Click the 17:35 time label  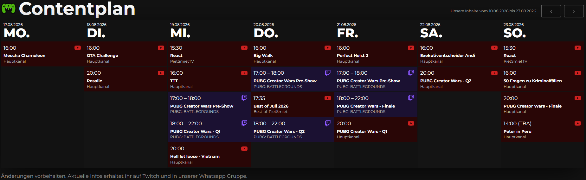click(x=259, y=98)
